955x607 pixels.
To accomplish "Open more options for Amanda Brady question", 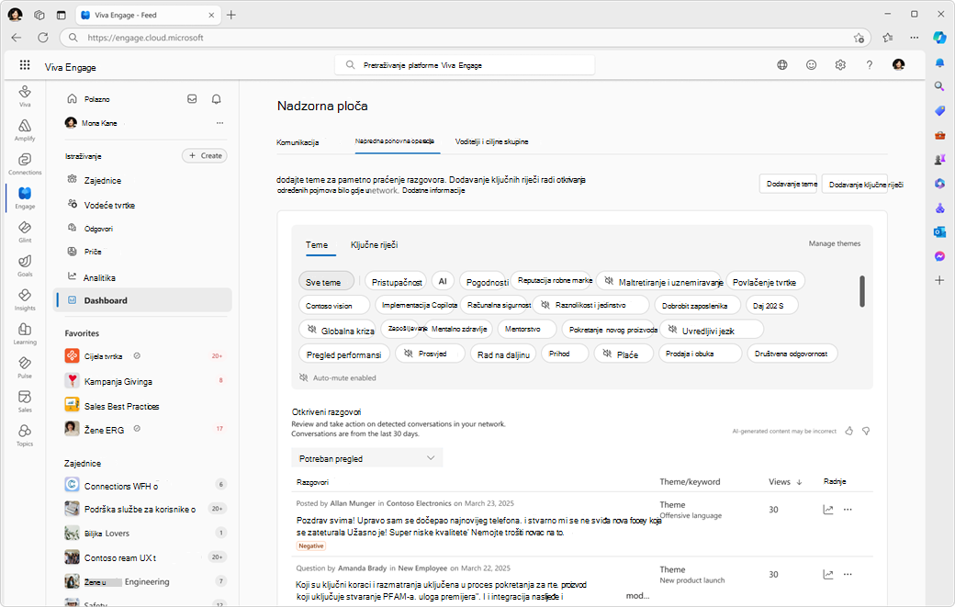I will click(848, 574).
